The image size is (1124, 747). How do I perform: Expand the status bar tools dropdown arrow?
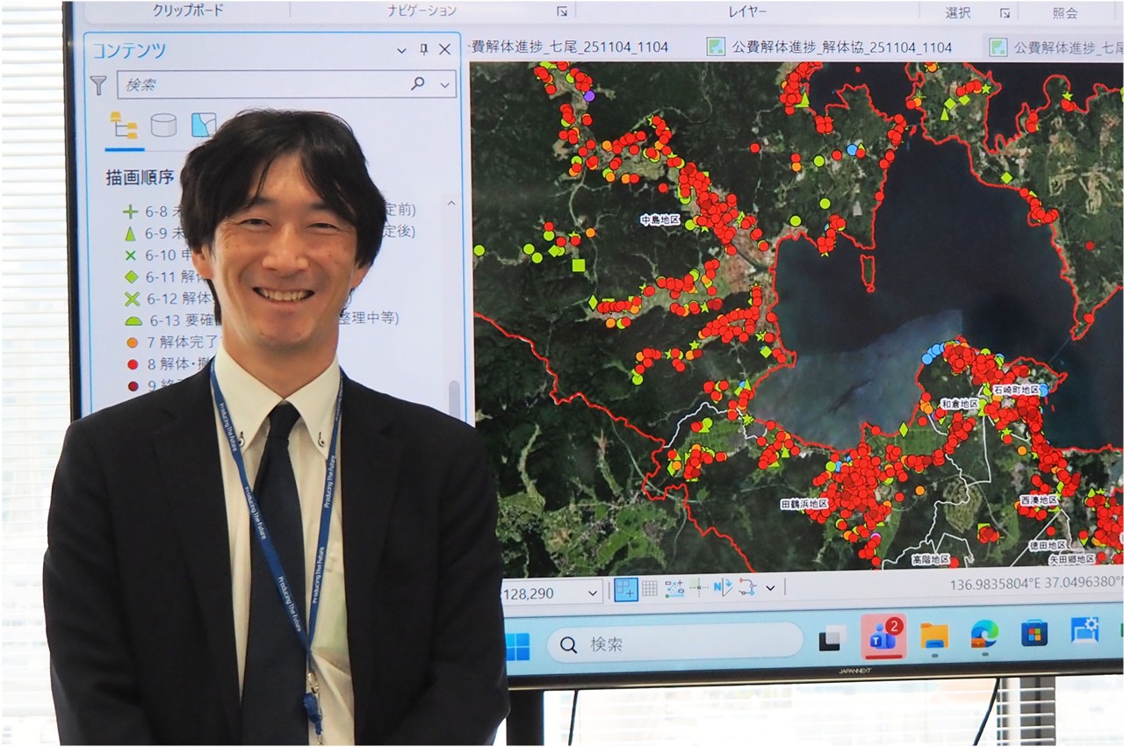click(770, 588)
